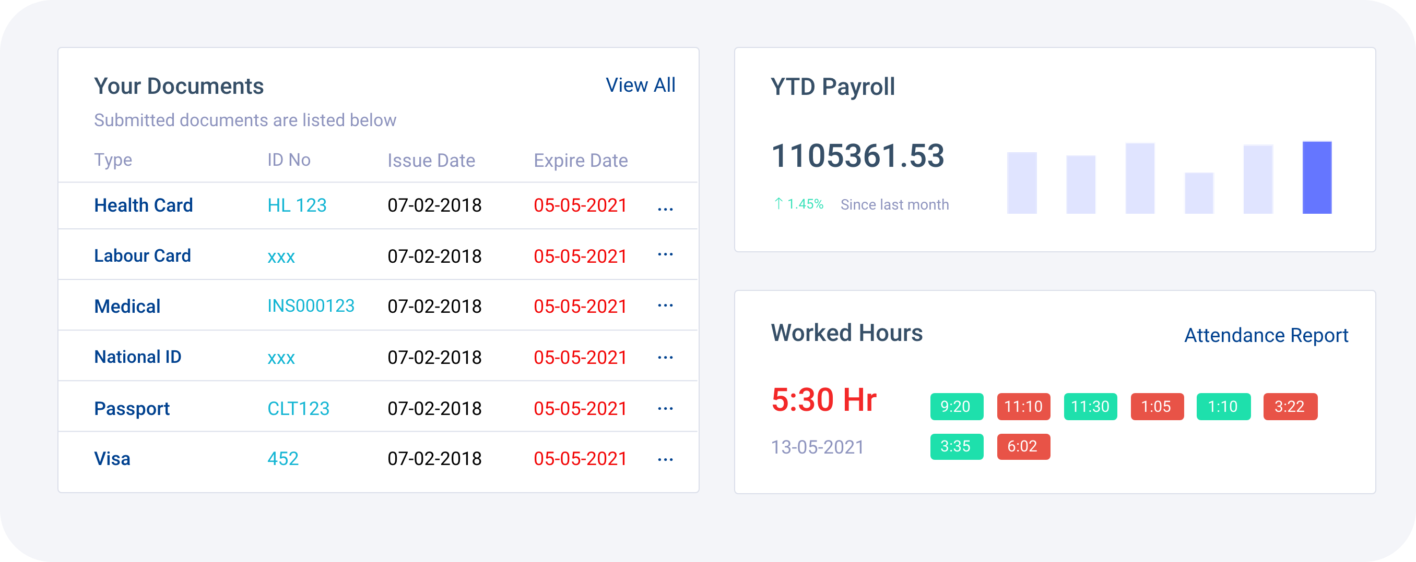This screenshot has width=1416, height=562.
Task: Click View All documents link
Action: tap(641, 85)
